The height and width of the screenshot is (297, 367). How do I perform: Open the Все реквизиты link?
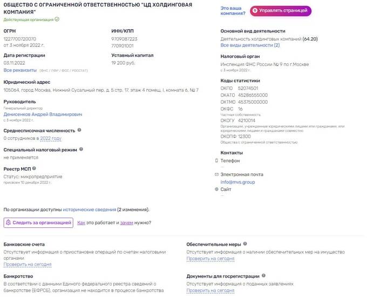click(x=20, y=70)
